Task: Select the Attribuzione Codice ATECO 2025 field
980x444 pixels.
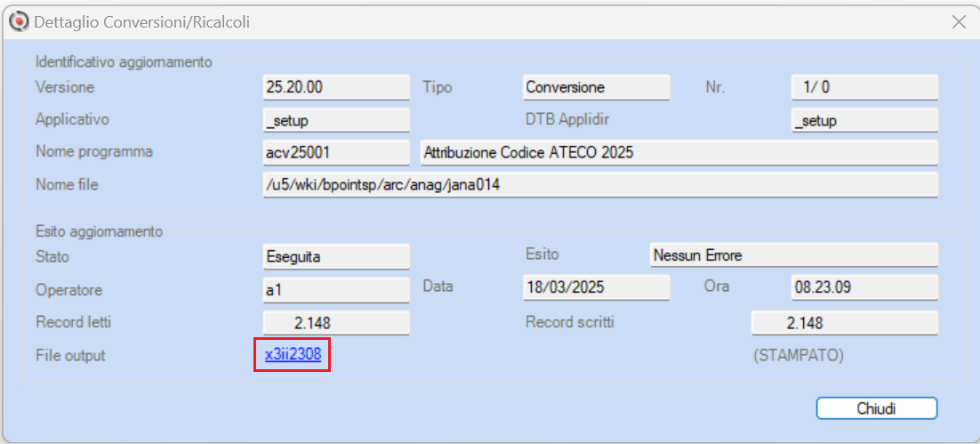Action: click(x=679, y=152)
